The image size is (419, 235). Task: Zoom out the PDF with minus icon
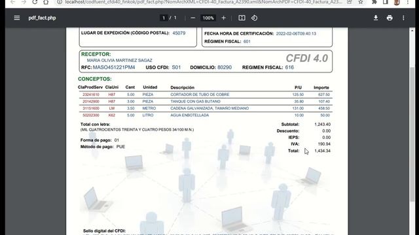click(193, 18)
